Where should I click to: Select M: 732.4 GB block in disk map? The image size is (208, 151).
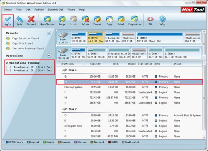(160, 38)
